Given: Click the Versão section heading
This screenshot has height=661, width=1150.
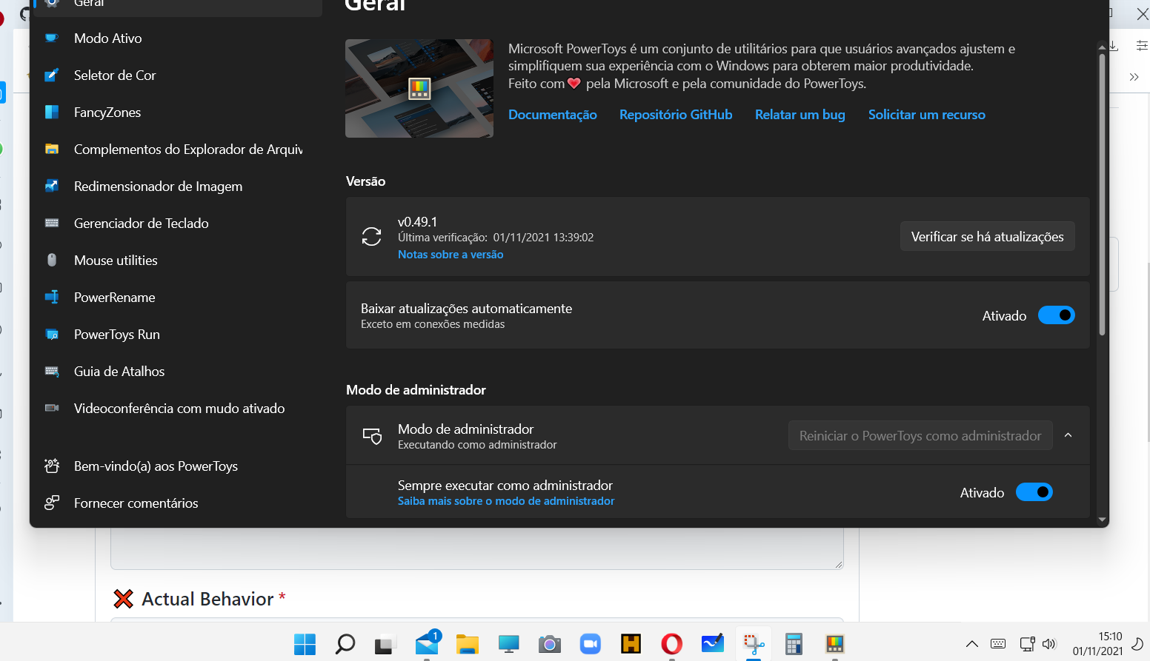Looking at the screenshot, I should 366,181.
